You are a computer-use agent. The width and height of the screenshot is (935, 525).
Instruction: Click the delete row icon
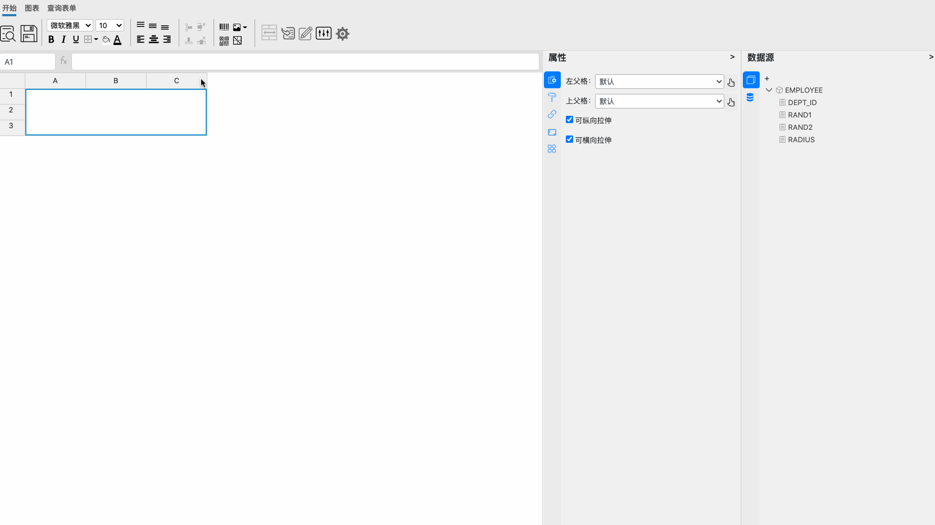(x=201, y=26)
